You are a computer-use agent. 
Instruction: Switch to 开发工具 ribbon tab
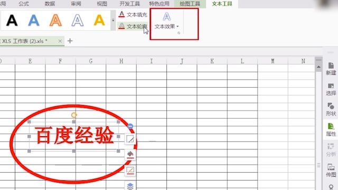pos(129,4)
